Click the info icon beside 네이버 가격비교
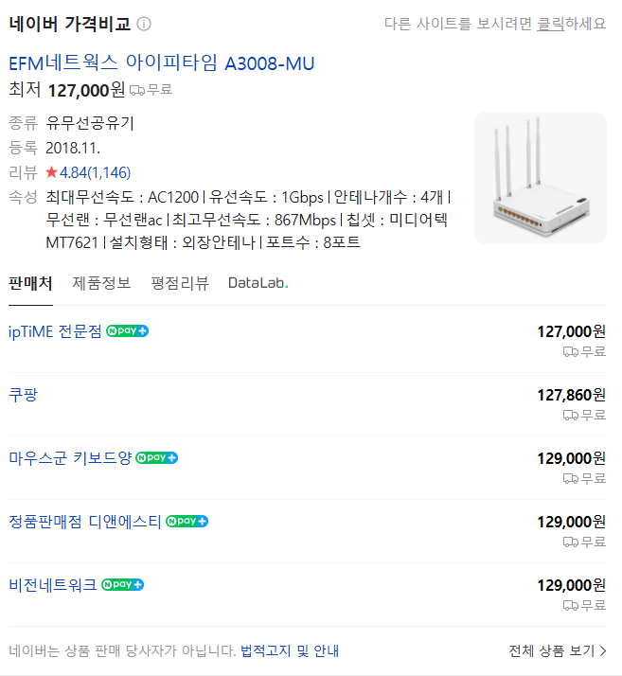The height and width of the screenshot is (676, 622). click(144, 24)
